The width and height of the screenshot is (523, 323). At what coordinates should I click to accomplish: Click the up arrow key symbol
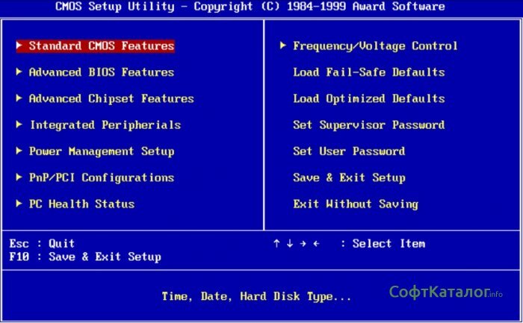pos(276,244)
